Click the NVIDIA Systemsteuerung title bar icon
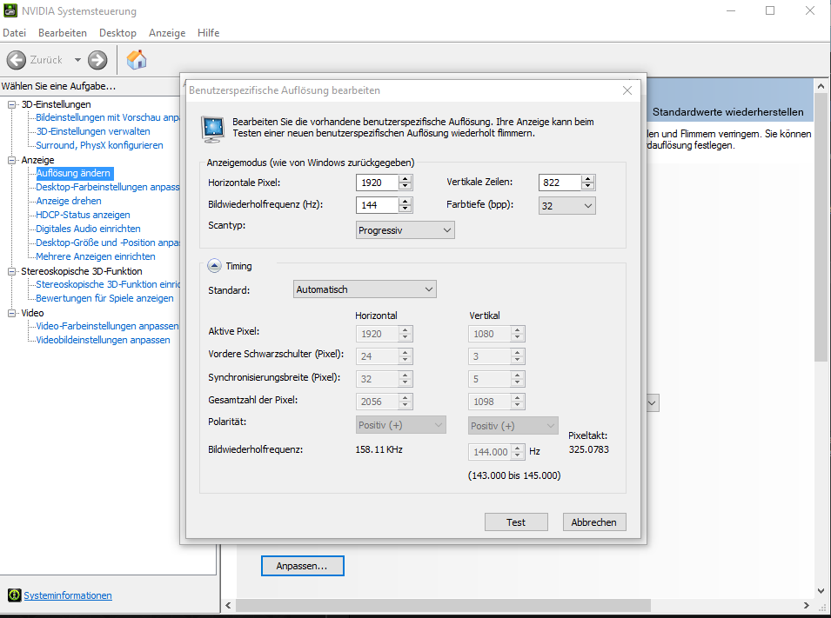Image resolution: width=831 pixels, height=618 pixels. pyautogui.click(x=10, y=10)
